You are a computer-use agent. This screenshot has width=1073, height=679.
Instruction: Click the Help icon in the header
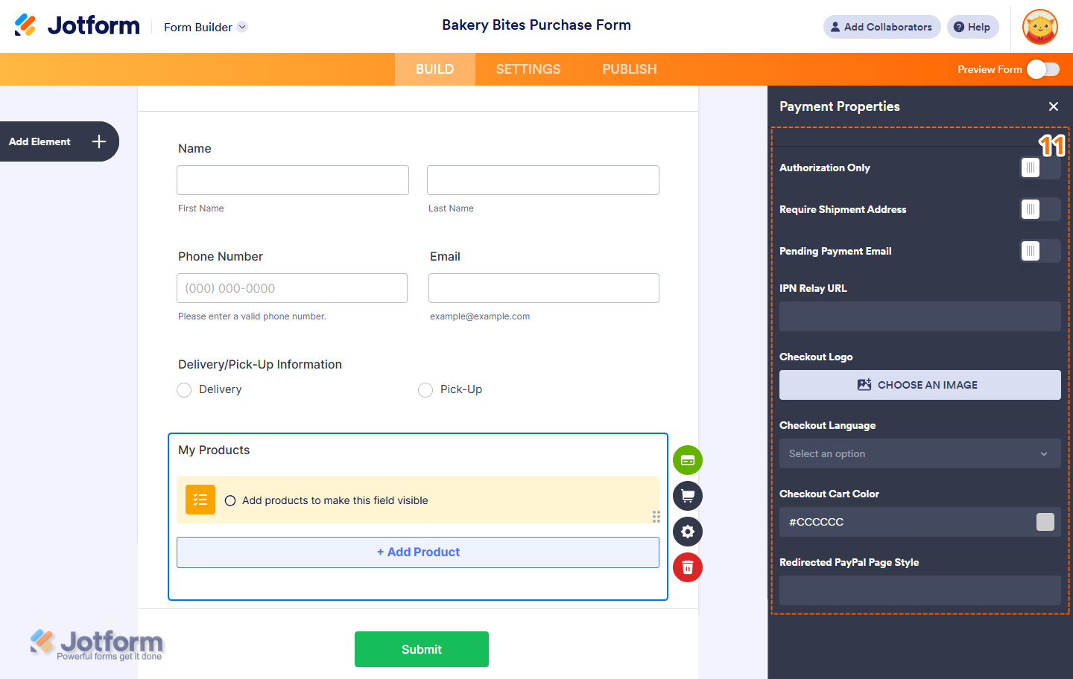tap(972, 26)
